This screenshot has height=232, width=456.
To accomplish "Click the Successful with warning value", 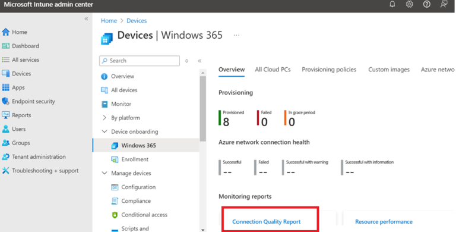I will (x=291, y=173).
